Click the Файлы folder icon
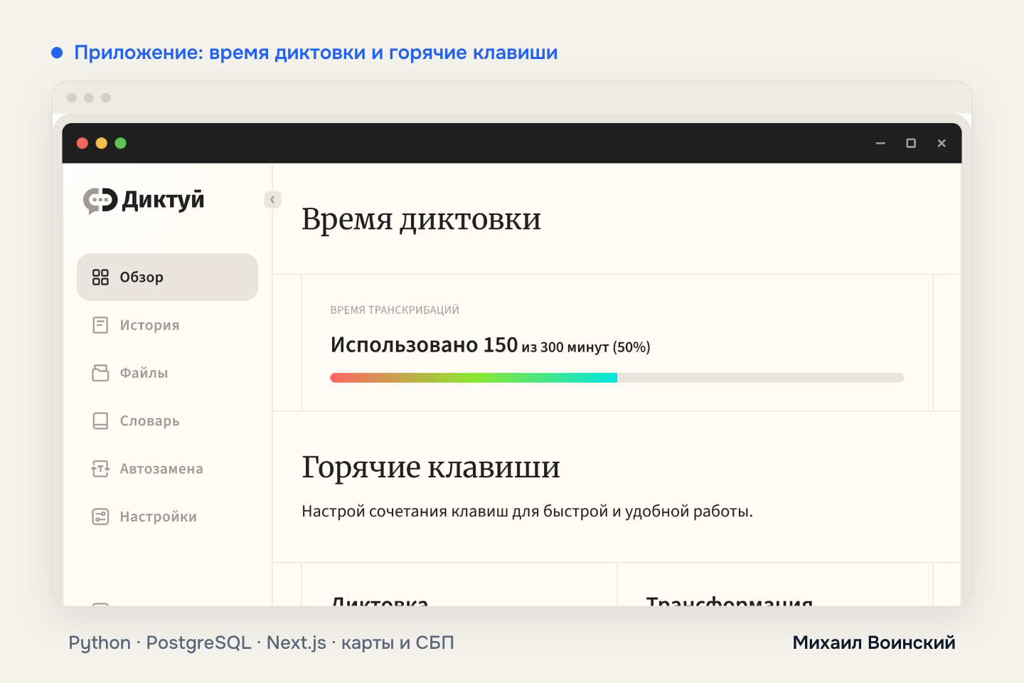This screenshot has width=1024, height=683. [100, 373]
